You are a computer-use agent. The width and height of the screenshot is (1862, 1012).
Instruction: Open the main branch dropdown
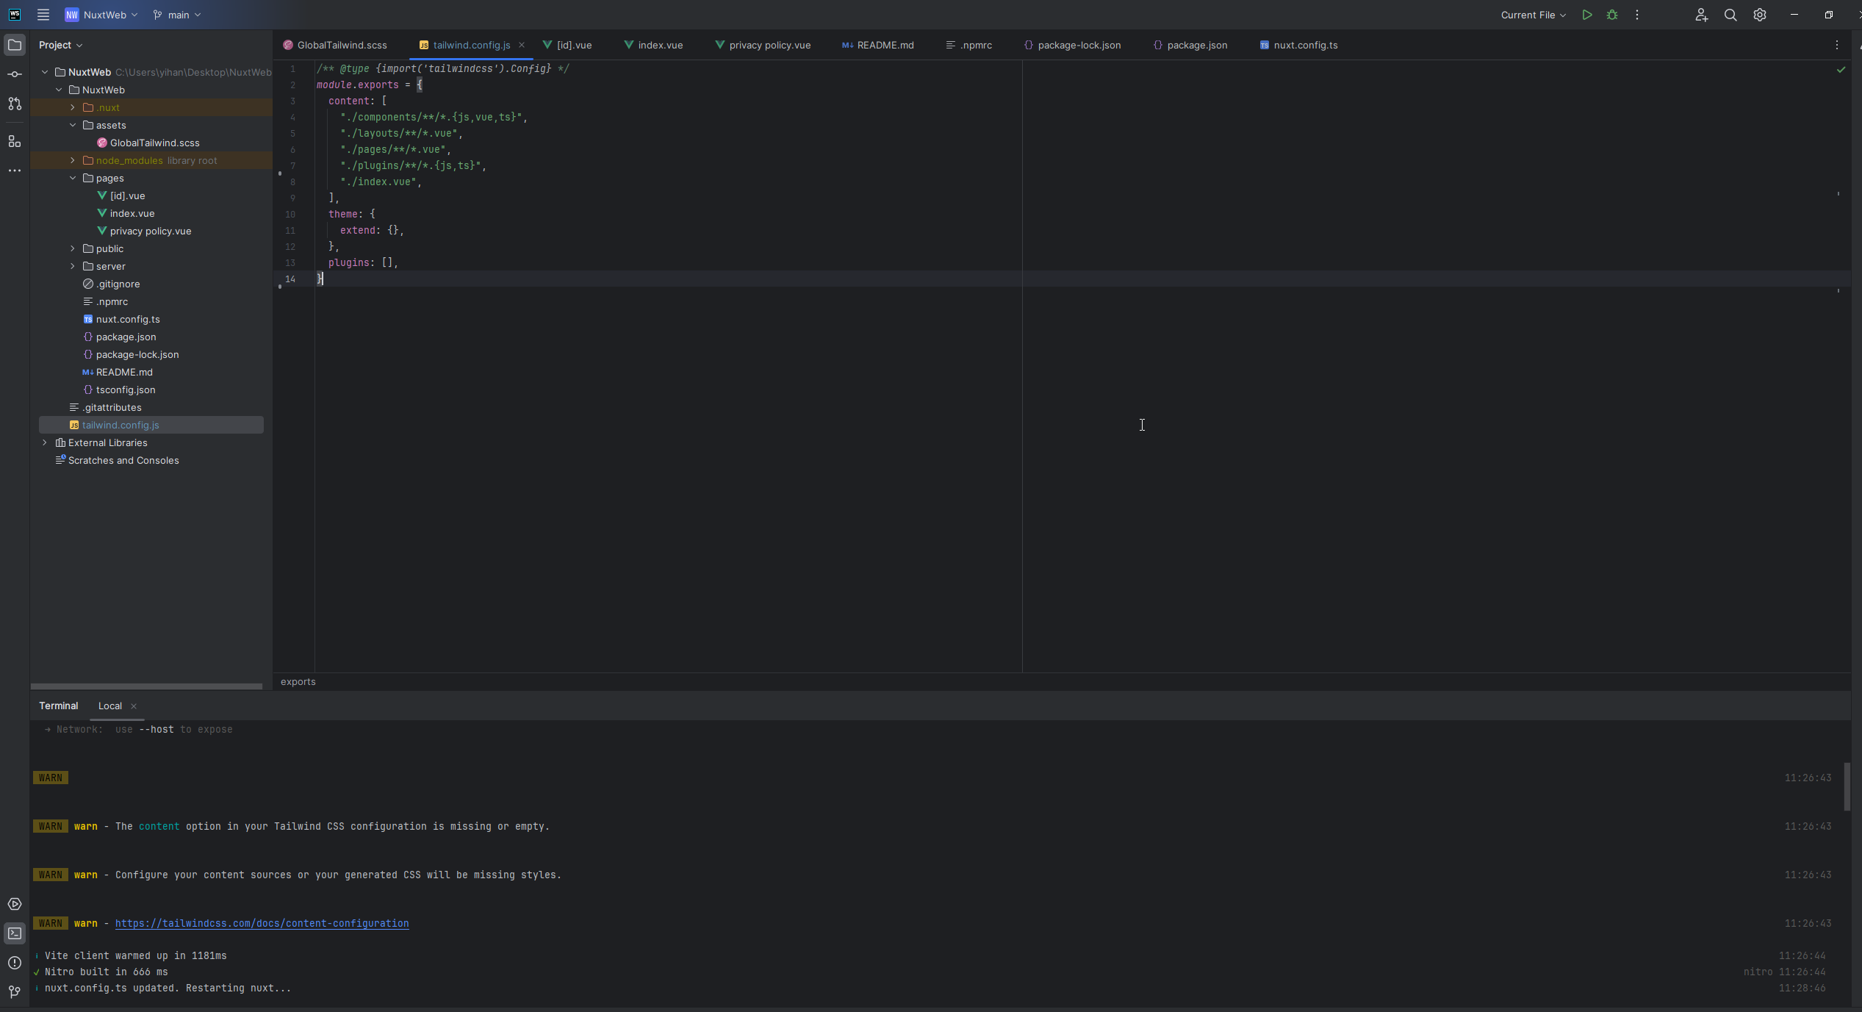pos(176,15)
